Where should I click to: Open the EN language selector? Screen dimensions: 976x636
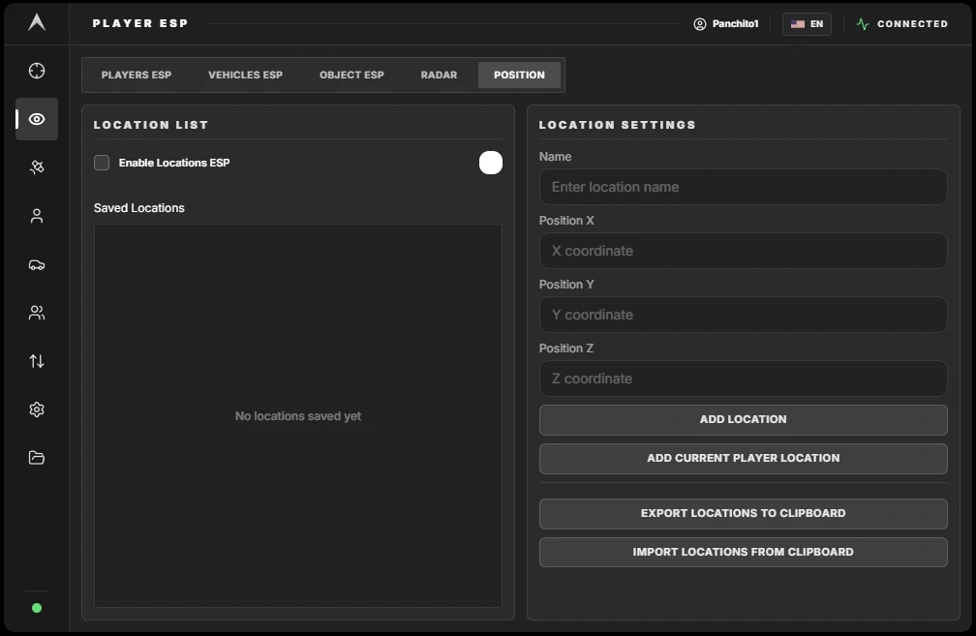(807, 23)
